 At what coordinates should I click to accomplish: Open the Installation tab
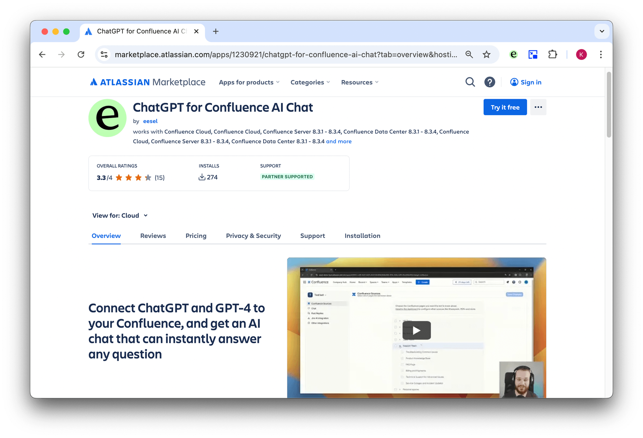pos(362,236)
